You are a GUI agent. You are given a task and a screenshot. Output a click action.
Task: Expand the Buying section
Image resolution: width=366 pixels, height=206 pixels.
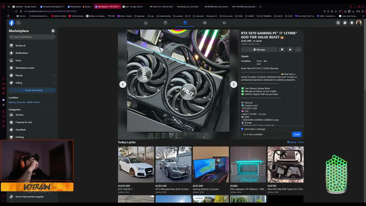(x=32, y=75)
